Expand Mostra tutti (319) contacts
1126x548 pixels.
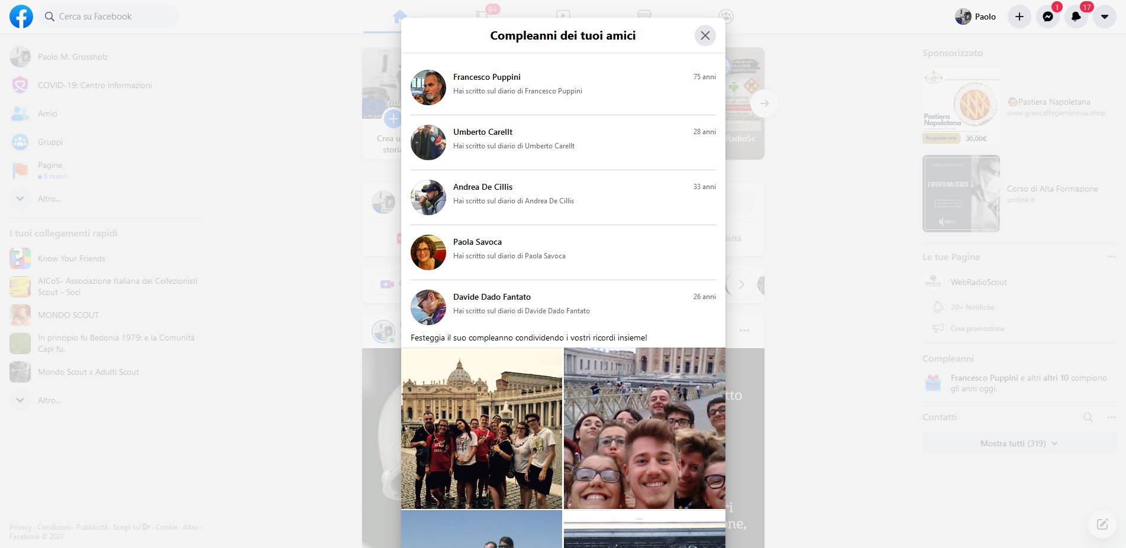[1019, 443]
